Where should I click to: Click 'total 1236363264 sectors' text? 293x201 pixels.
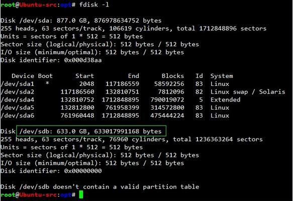(x=218, y=139)
